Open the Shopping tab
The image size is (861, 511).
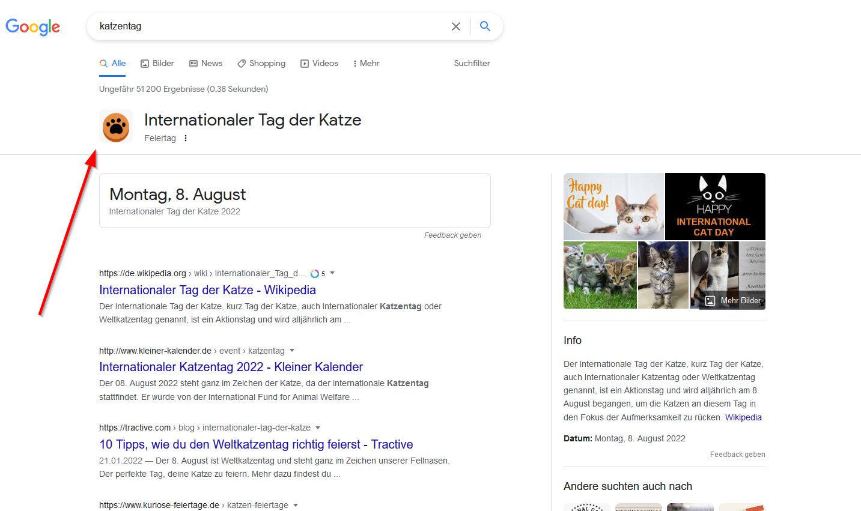click(x=261, y=64)
